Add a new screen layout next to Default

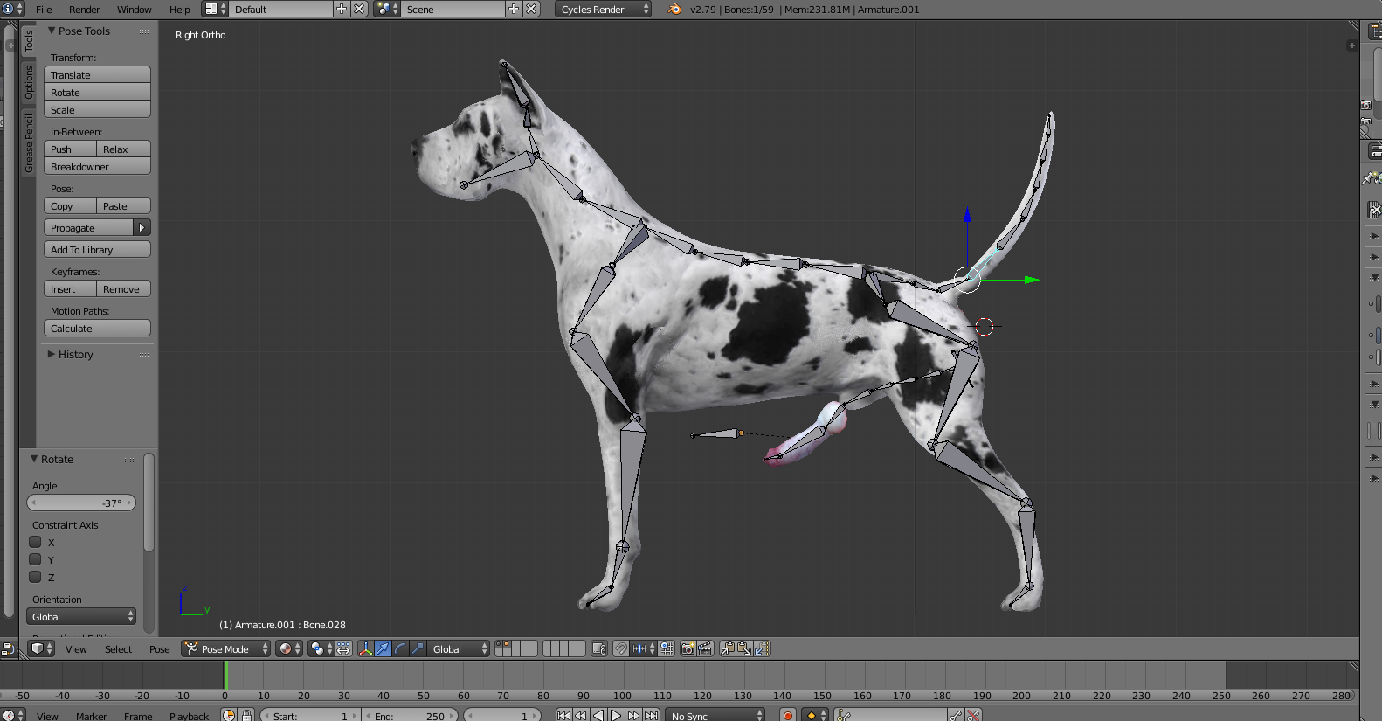(x=342, y=10)
